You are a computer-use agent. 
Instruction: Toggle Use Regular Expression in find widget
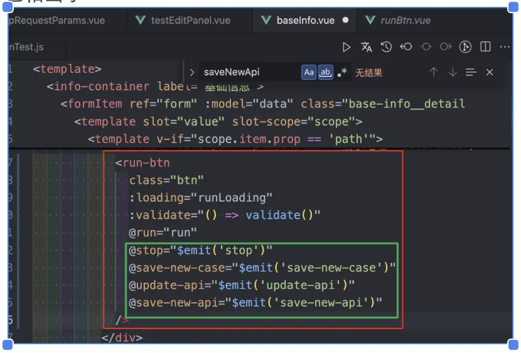(x=342, y=72)
